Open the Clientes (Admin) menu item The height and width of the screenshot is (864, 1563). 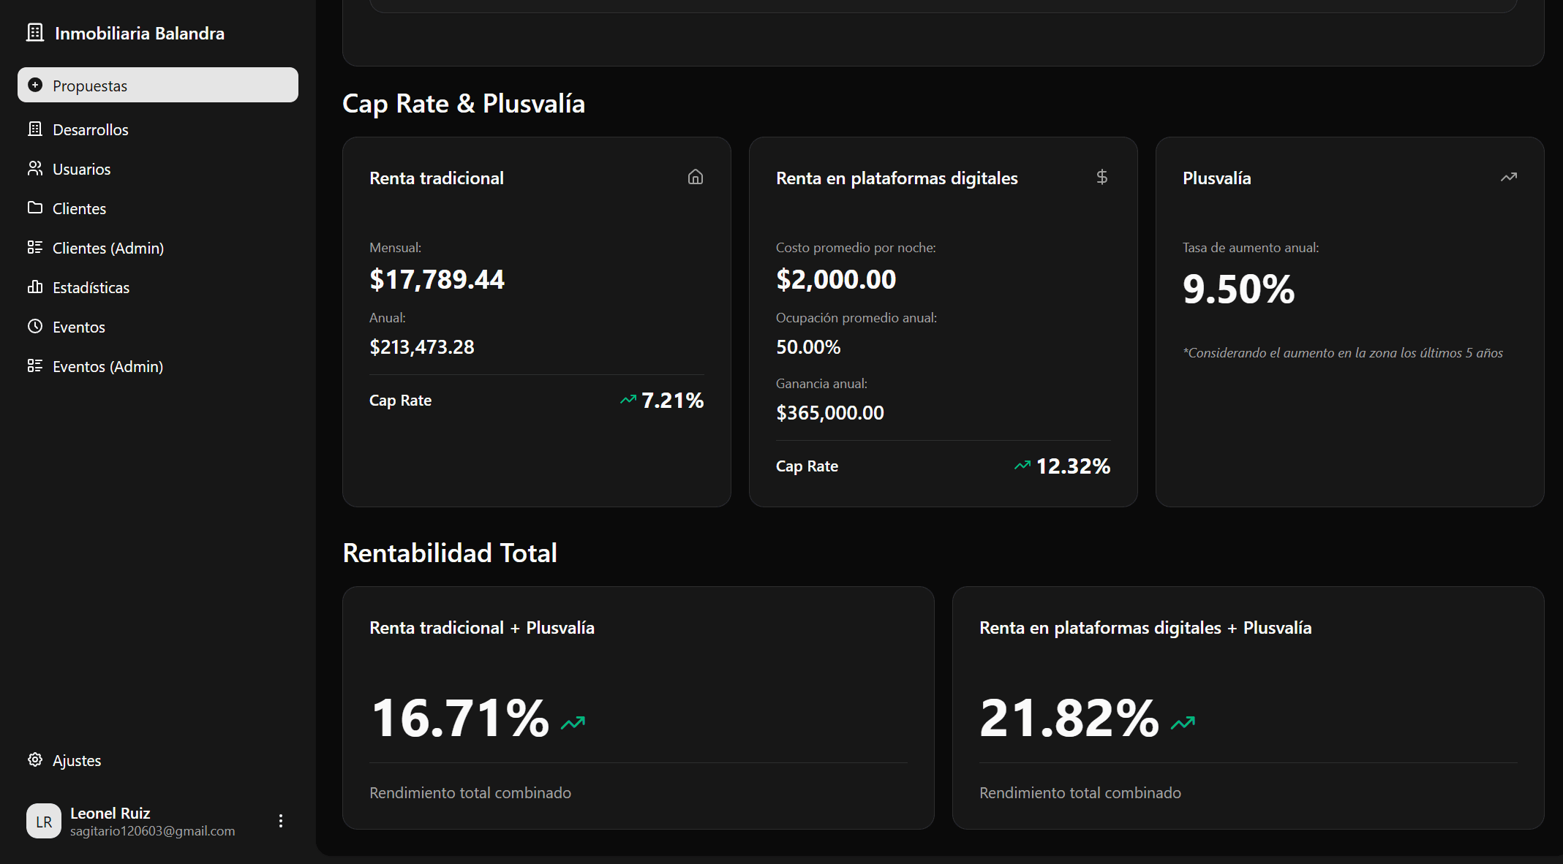[108, 249]
